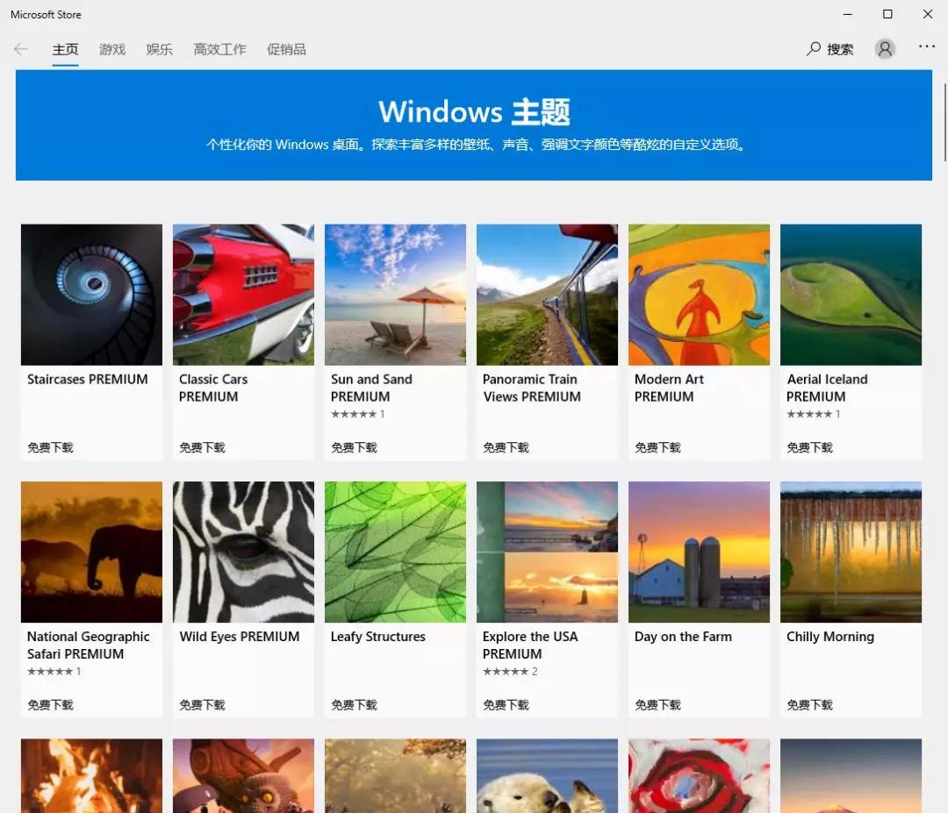This screenshot has height=813, width=948.
Task: Click the blue Windows 主题 banner
Action: (x=474, y=124)
